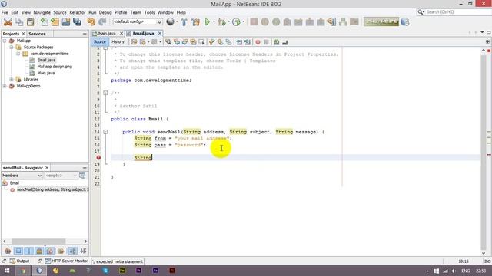
Task: Collapse the sendMail method code fold
Action: [105, 132]
